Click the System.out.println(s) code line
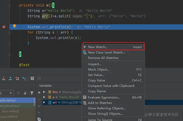This screenshot has height=121, width=183. point(58,38)
